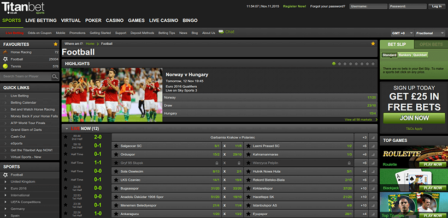Click the star next to Football page title bar

[x=373, y=44]
